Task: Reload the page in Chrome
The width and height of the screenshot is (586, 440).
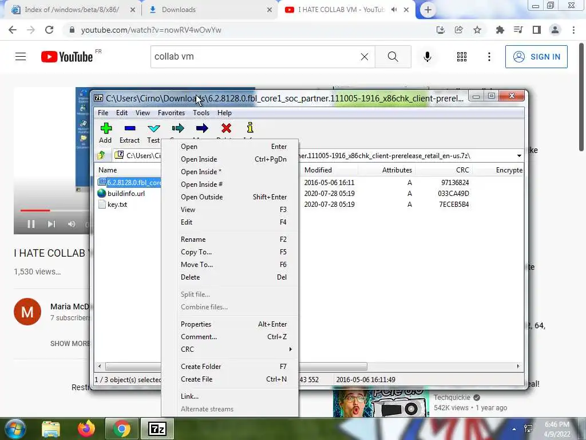Action: pyautogui.click(x=49, y=30)
